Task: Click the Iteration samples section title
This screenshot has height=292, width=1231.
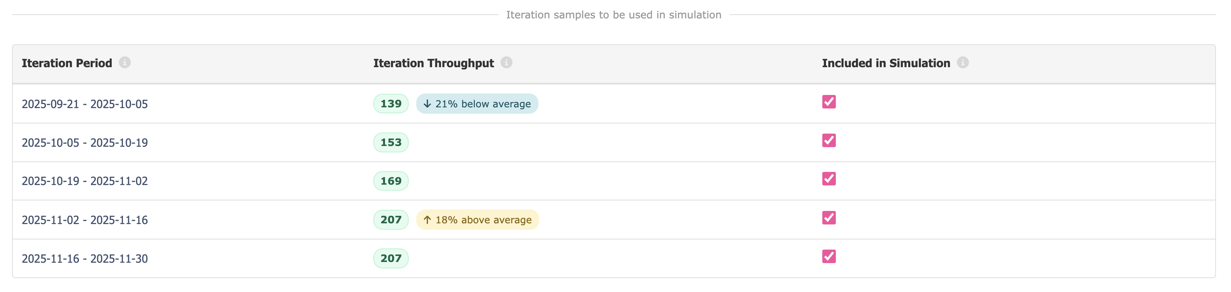Action: pos(614,15)
